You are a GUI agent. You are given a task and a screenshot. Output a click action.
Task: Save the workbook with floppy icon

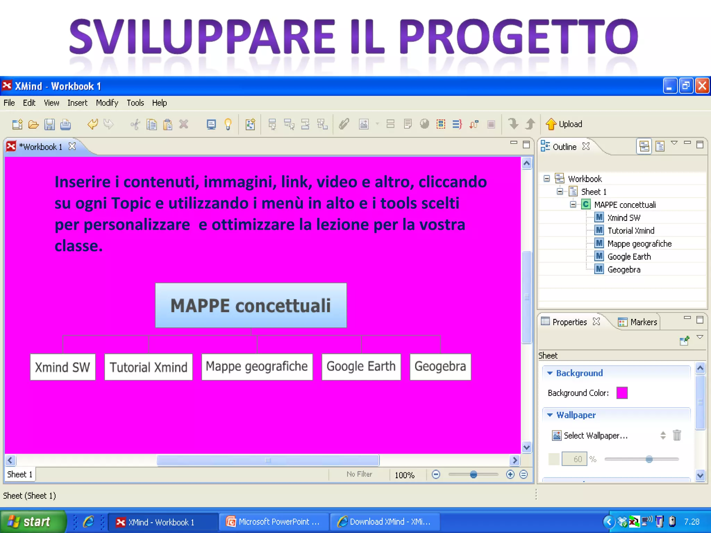pos(50,124)
